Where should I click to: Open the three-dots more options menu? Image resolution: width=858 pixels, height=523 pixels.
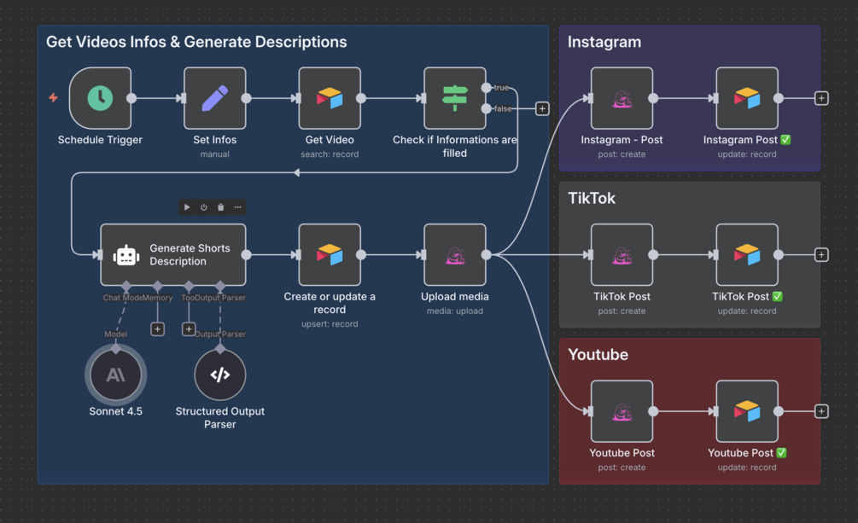coord(237,207)
